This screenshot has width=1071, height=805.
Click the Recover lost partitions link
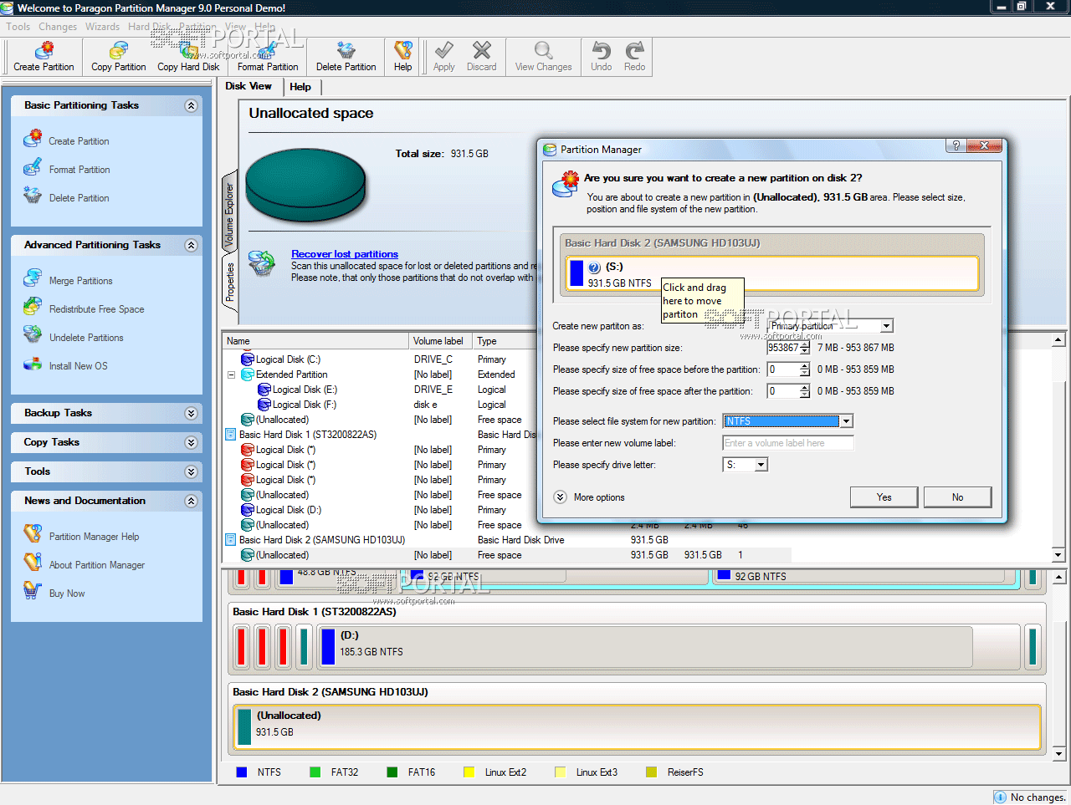(345, 254)
